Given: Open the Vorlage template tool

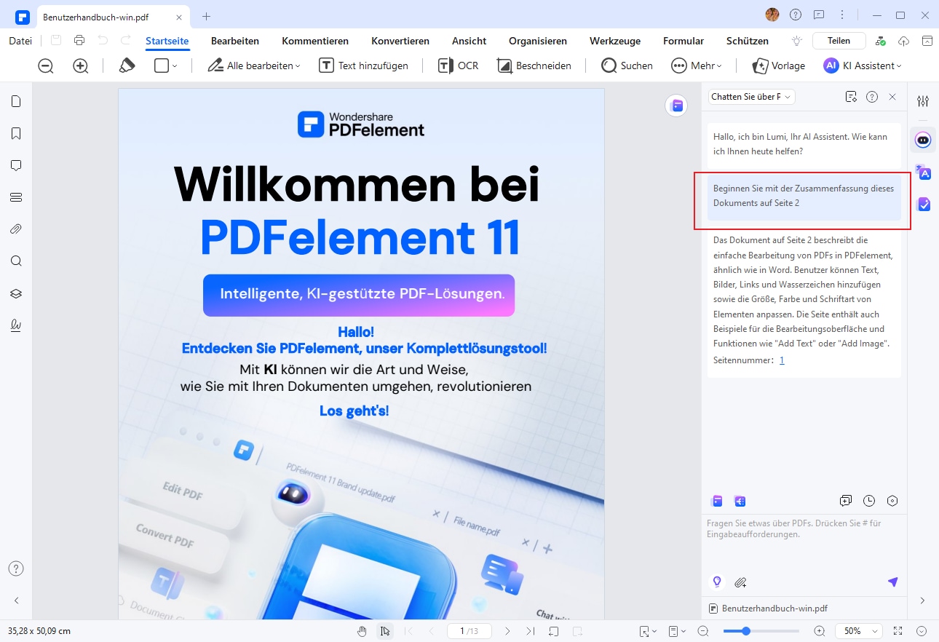Looking at the screenshot, I should point(779,66).
